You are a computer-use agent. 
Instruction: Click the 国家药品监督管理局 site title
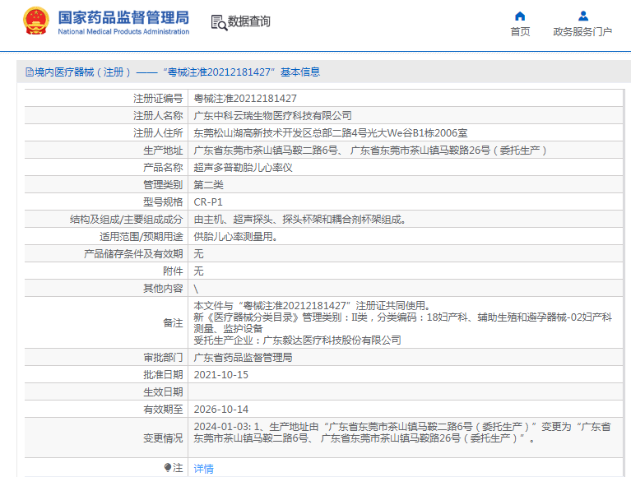[x=123, y=18]
